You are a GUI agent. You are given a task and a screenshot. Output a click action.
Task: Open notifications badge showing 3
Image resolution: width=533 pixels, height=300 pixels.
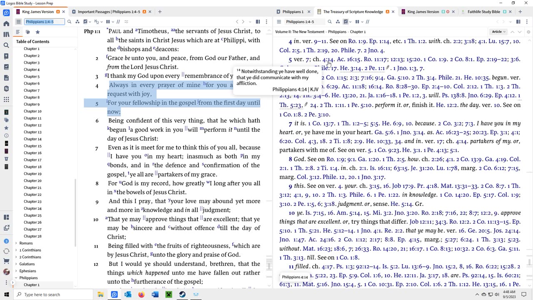(x=6, y=241)
